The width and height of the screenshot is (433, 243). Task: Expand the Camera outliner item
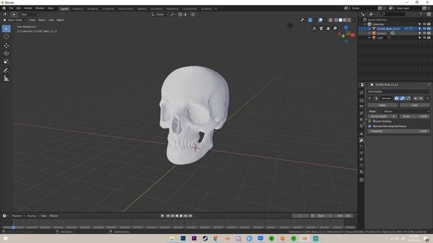(x=369, y=33)
